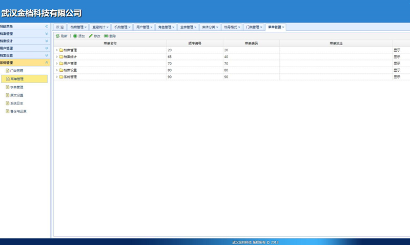Viewport: 410px width, 245px height.
Task: Click the 刷新 refresh icon in toolbar
Action: pos(58,36)
